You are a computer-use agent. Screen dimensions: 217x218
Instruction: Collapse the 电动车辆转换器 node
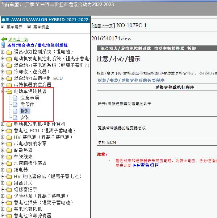pyautogui.click(x=3, y=91)
